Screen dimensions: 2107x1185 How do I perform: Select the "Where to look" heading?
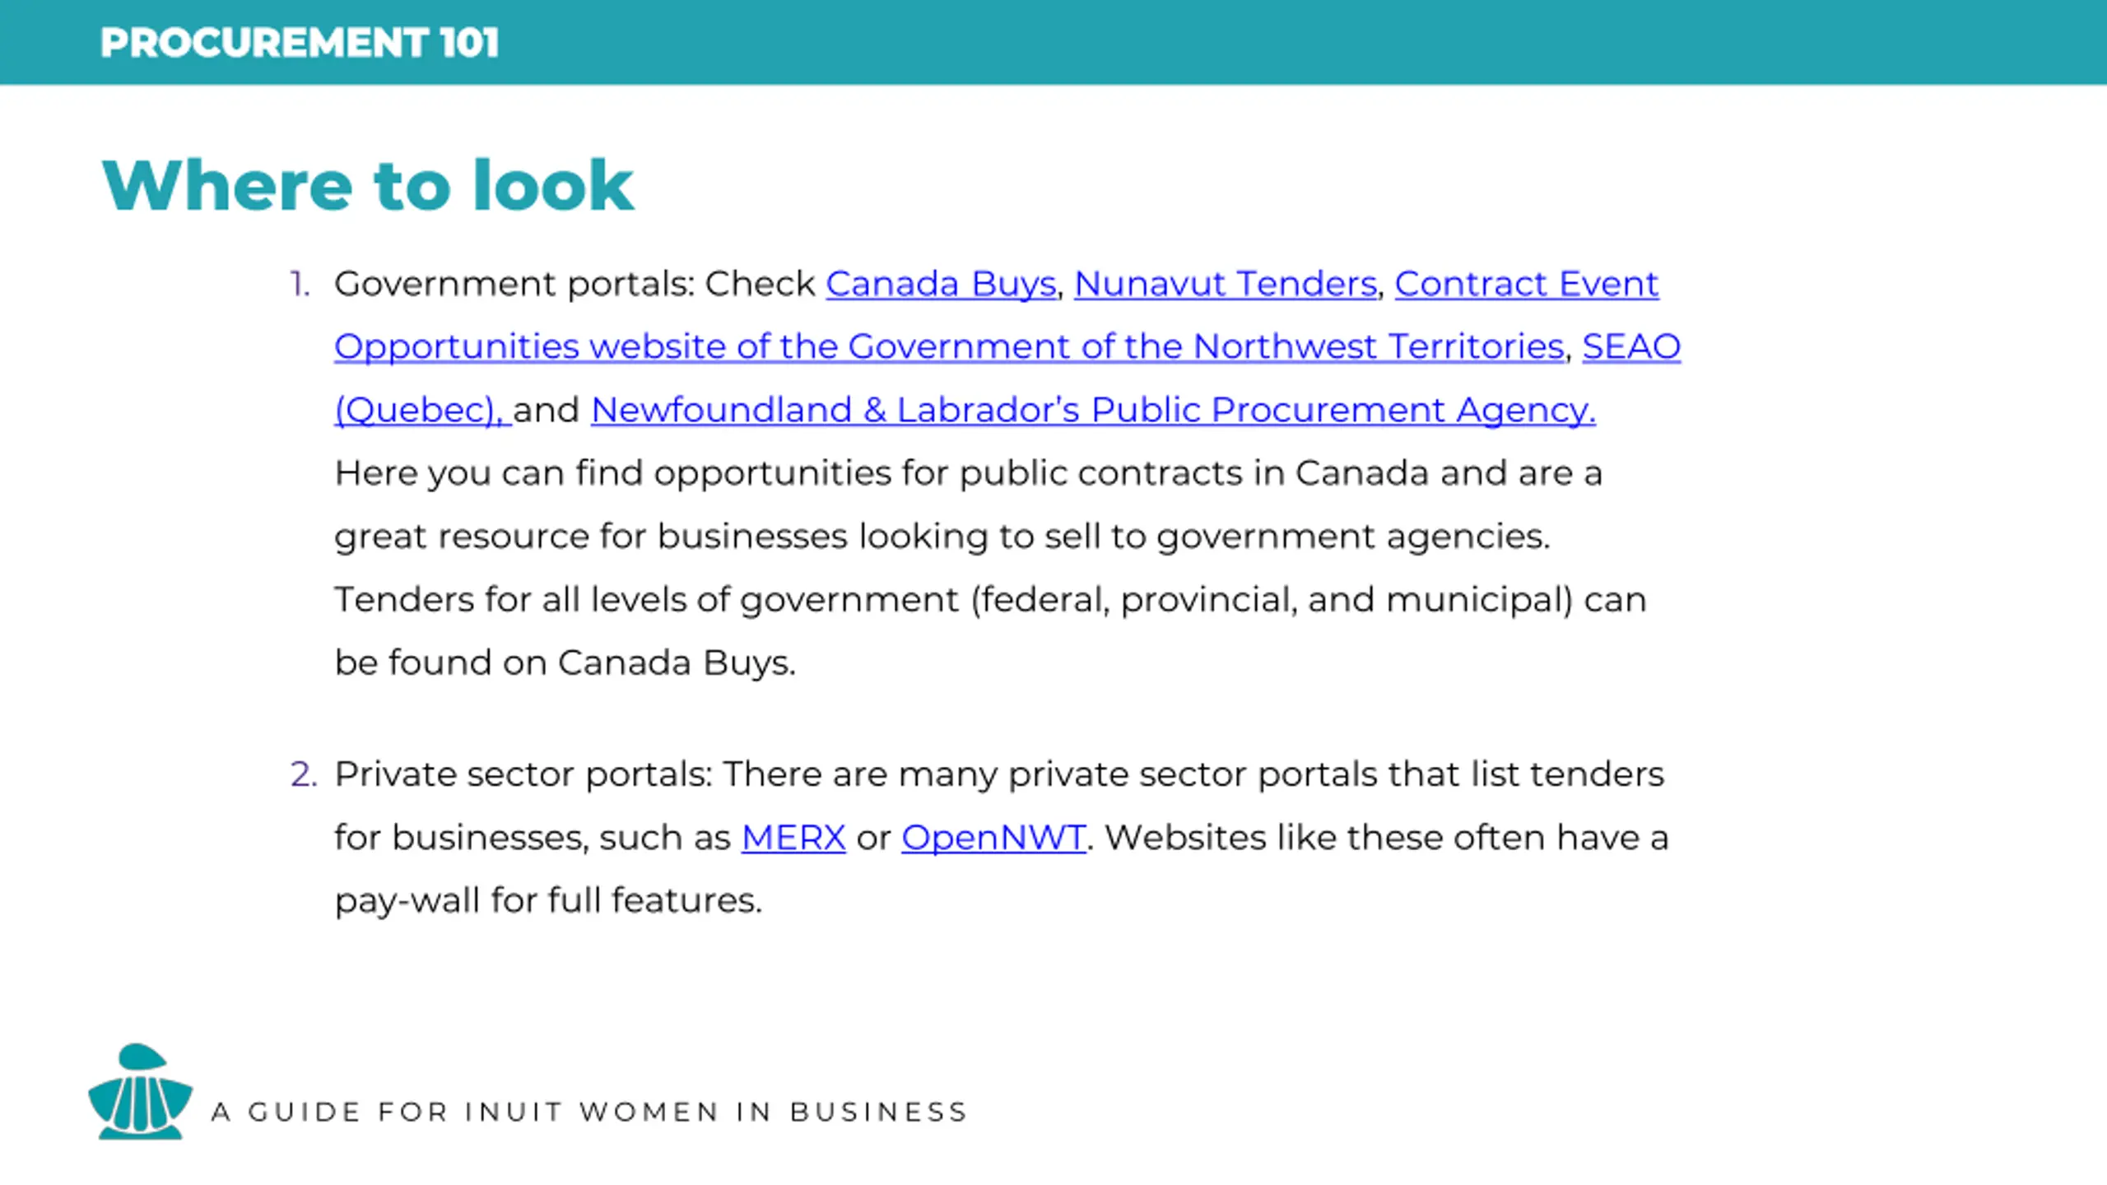tap(367, 185)
